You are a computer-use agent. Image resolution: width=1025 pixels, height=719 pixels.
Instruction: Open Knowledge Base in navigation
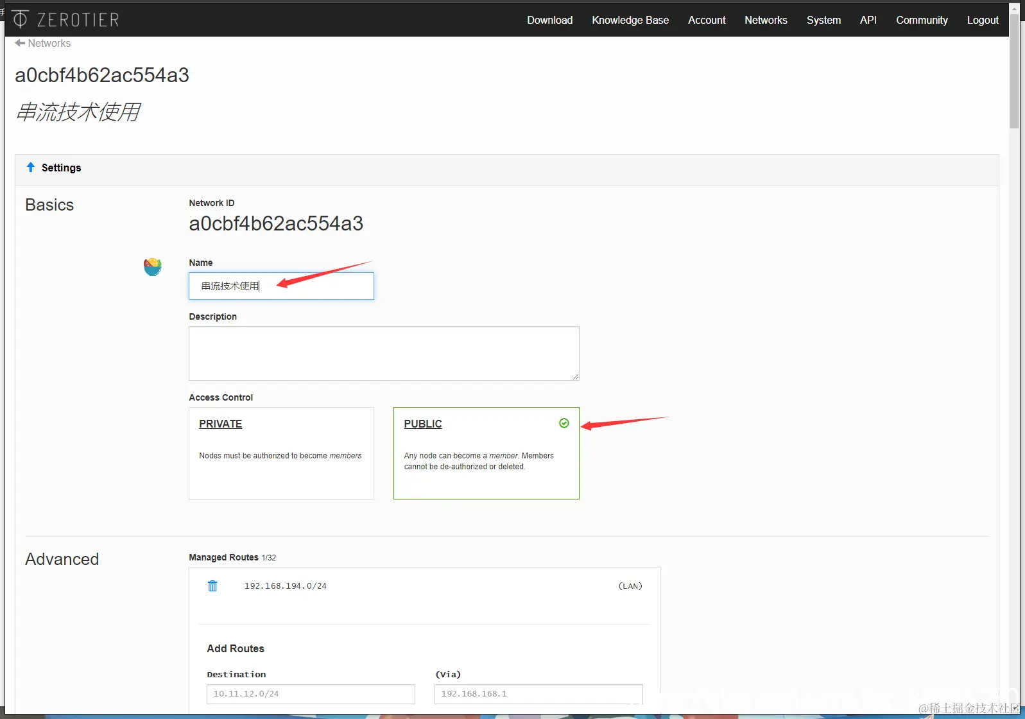[x=630, y=20]
